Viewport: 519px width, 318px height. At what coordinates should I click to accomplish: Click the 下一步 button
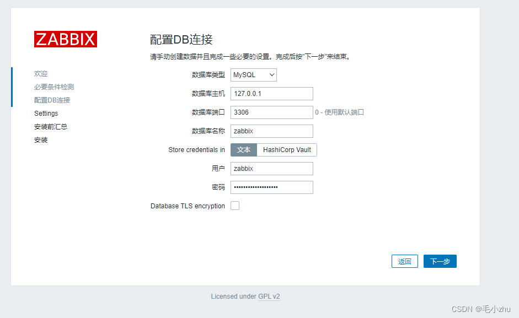440,261
